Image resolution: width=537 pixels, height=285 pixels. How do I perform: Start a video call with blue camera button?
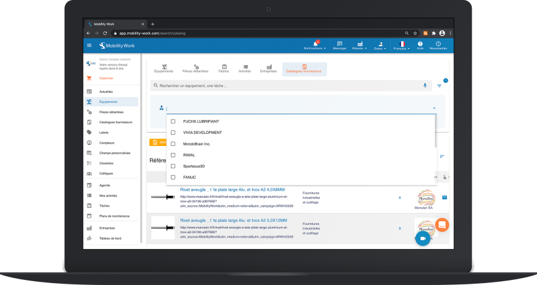pyautogui.click(x=422, y=238)
